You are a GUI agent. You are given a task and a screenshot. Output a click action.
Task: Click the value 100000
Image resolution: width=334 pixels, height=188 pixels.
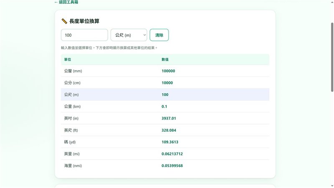[x=168, y=71]
